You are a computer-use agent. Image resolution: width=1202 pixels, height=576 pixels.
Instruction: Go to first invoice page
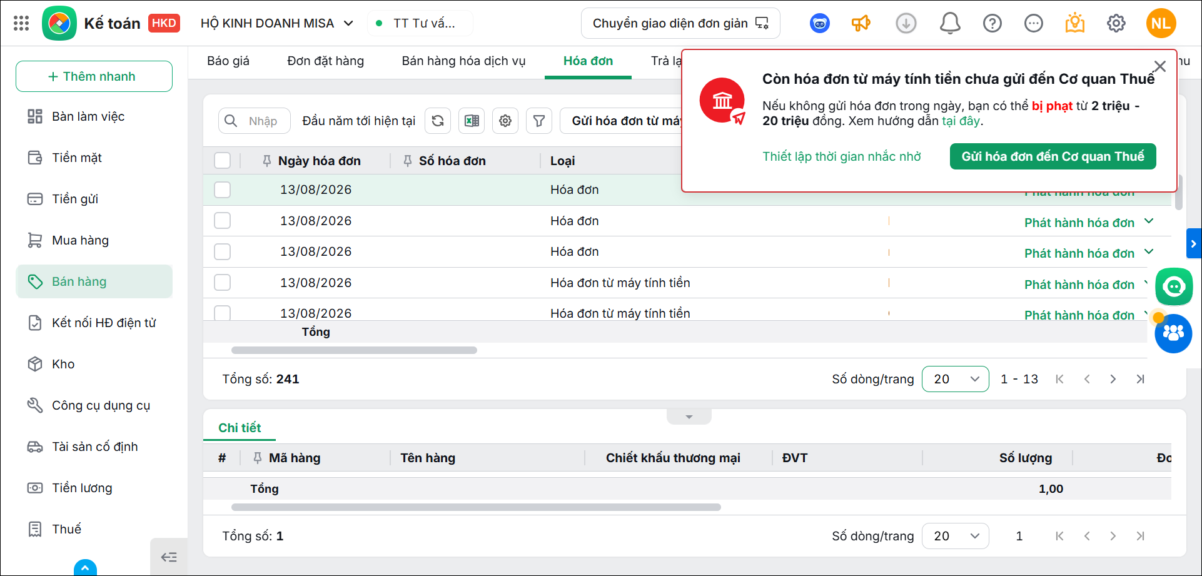click(1059, 379)
